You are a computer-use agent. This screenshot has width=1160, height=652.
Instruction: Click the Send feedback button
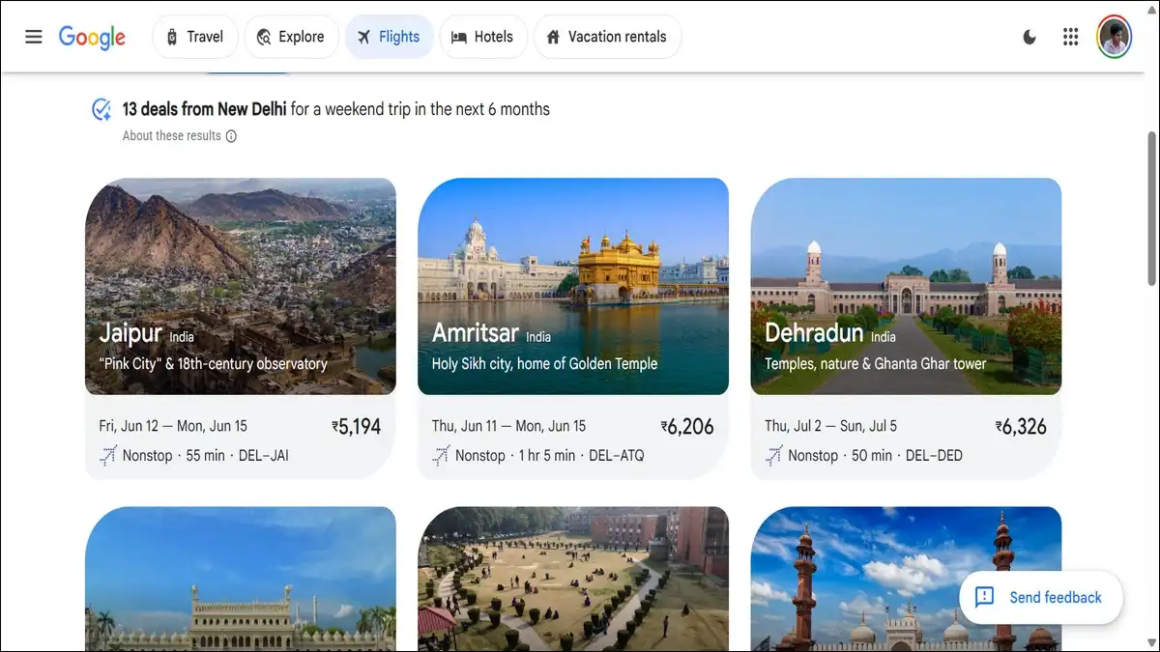[x=1041, y=597]
